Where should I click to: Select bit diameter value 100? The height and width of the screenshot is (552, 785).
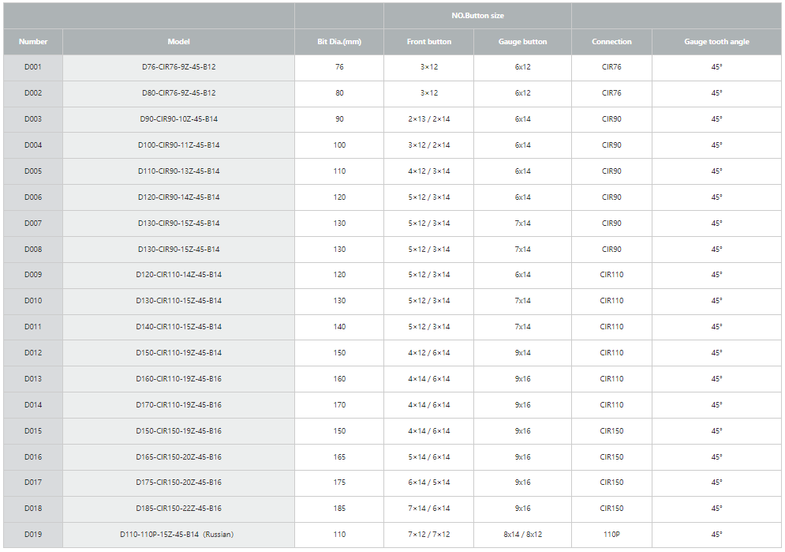pos(339,145)
